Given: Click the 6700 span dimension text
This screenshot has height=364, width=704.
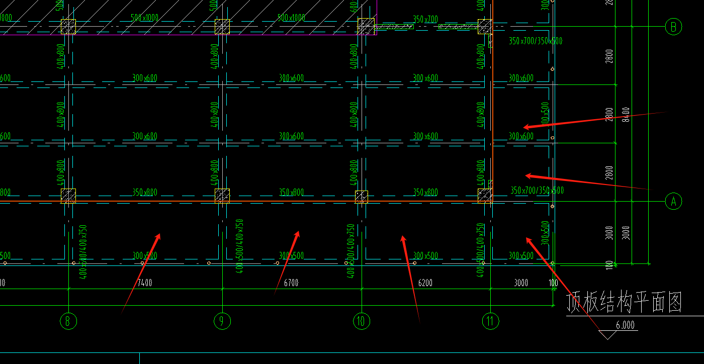Looking at the screenshot, I should [x=291, y=283].
